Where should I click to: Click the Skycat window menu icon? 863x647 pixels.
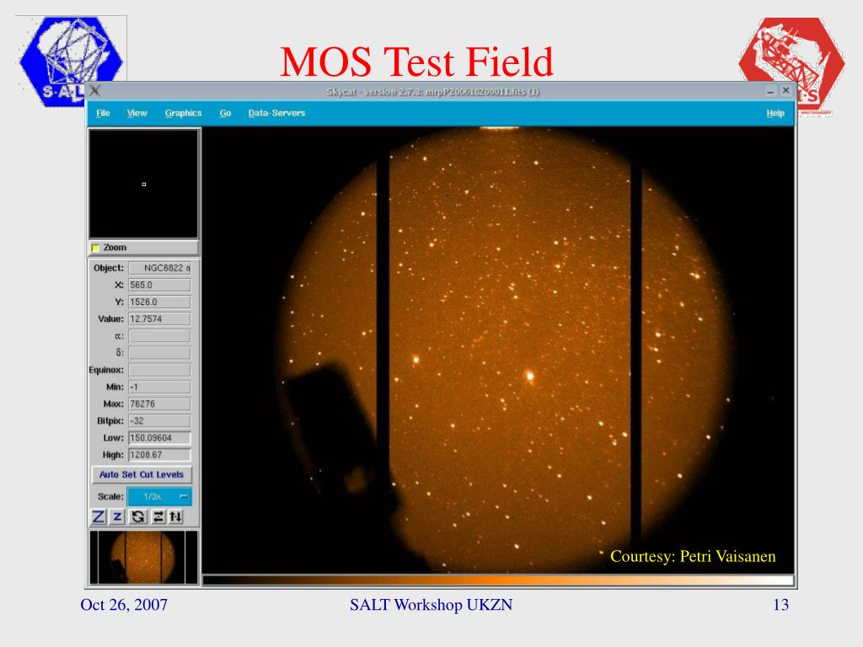pos(95,91)
